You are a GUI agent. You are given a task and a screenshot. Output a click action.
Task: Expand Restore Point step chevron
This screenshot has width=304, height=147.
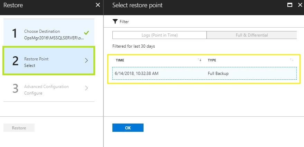[x=86, y=60]
